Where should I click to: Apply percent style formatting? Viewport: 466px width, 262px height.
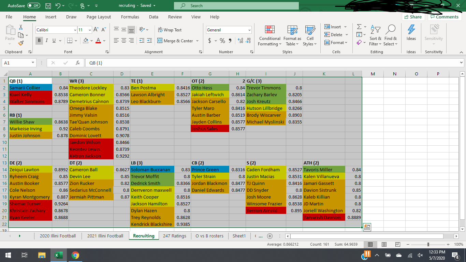[222, 41]
